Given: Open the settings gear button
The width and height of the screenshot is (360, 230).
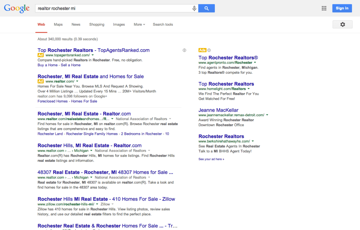Looking at the screenshot, I should point(342,24).
